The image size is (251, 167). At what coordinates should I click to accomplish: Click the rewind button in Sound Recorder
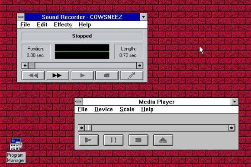[33, 76]
